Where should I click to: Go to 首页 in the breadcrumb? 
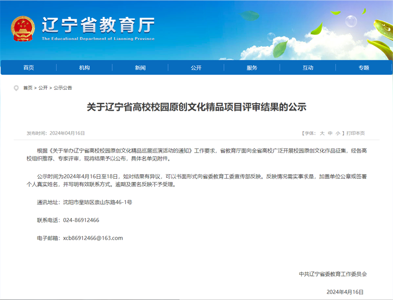point(28,88)
